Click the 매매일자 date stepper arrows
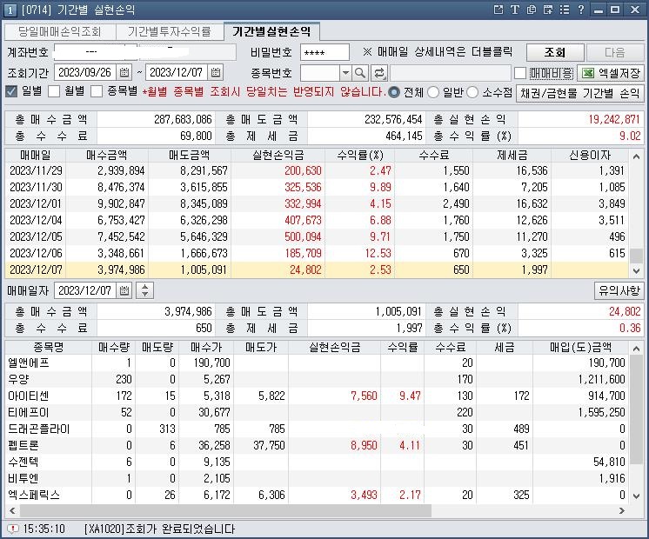Screen dimensions: 649x539 click(144, 290)
